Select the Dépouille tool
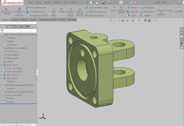 133,12
